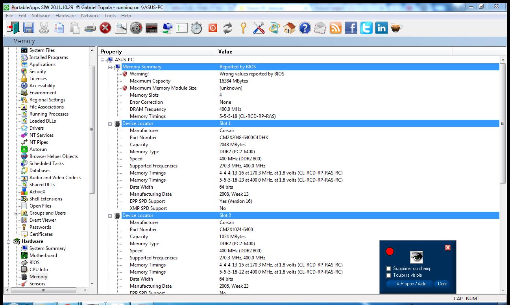Close the blue eye popup window
This screenshot has width=510, height=305.
[448, 248]
